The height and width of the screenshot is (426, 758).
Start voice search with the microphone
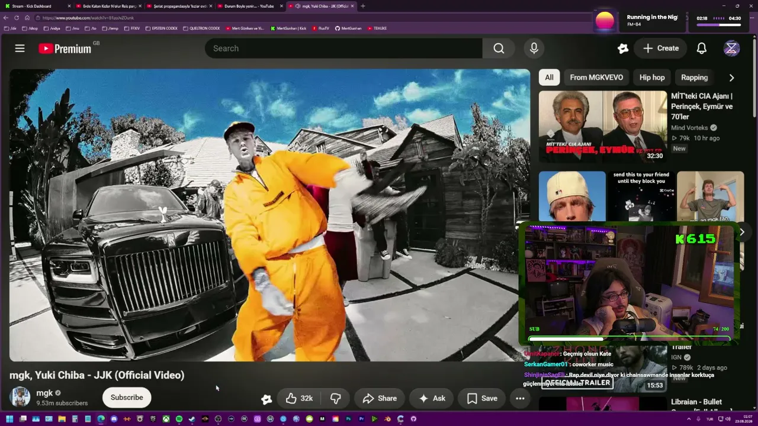[534, 49]
